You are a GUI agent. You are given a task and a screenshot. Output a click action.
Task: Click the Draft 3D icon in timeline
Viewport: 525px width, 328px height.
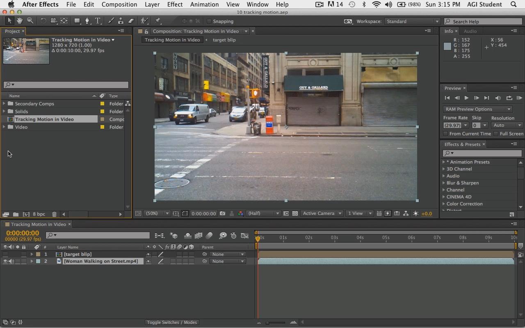(174, 236)
